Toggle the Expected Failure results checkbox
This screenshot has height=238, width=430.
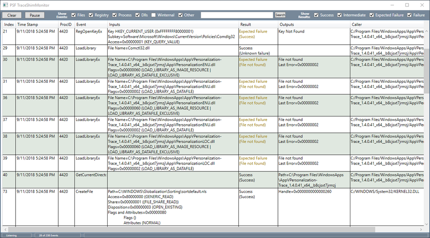pos(371,15)
